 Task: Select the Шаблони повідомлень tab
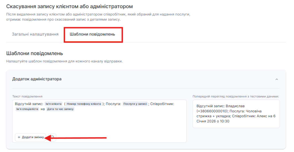92,34
